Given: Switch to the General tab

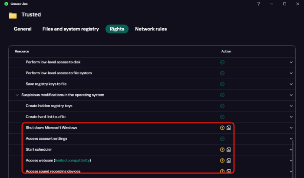Looking at the screenshot, I should tap(23, 29).
